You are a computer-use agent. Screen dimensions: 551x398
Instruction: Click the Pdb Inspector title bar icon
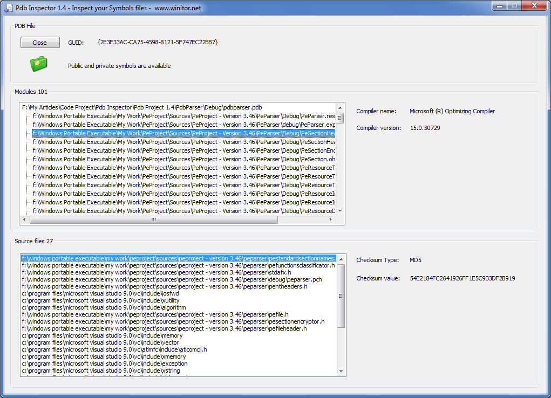click(x=9, y=8)
